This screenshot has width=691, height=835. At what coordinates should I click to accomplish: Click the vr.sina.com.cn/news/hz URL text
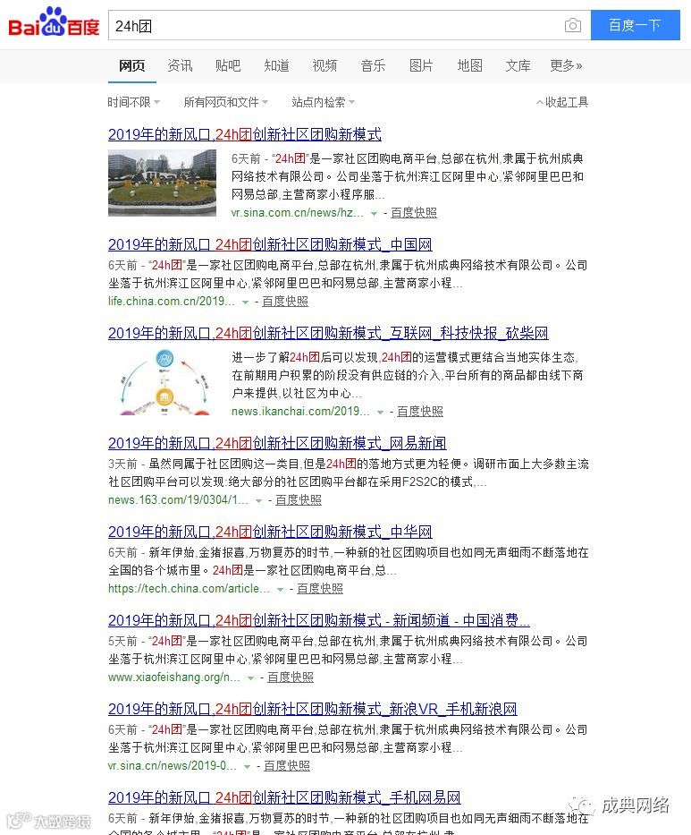coord(298,212)
